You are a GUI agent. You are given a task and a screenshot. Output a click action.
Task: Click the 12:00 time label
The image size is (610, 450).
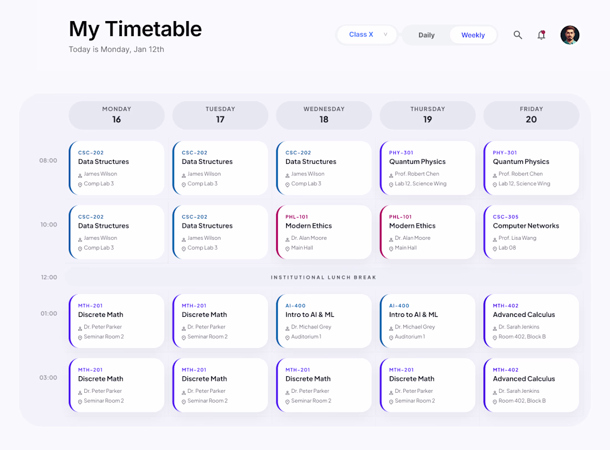tap(49, 277)
